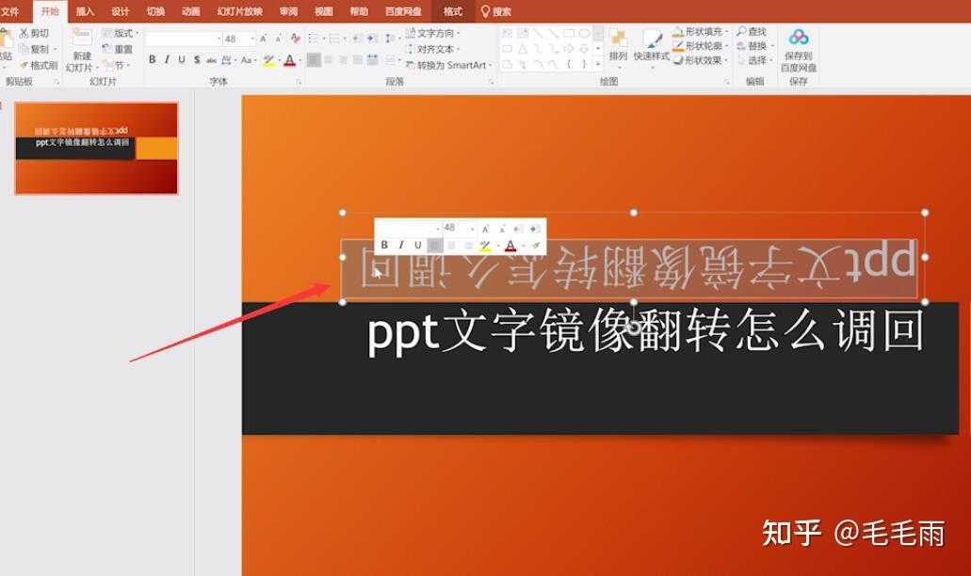Switch to the Insert (插入) tab
The height and width of the screenshot is (576, 971).
[x=85, y=11]
